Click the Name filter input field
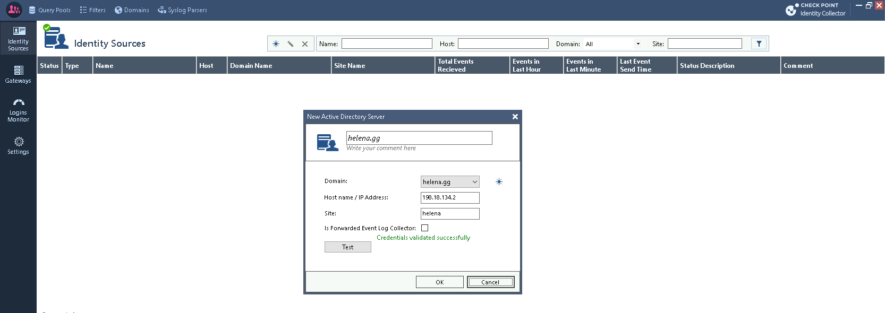Screen dimensions: 885x313 click(387, 44)
